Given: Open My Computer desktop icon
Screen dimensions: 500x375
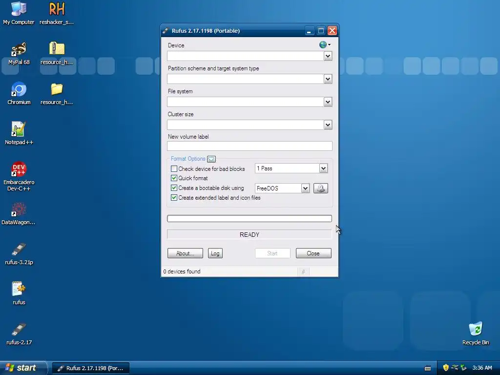Looking at the screenshot, I should [x=19, y=13].
